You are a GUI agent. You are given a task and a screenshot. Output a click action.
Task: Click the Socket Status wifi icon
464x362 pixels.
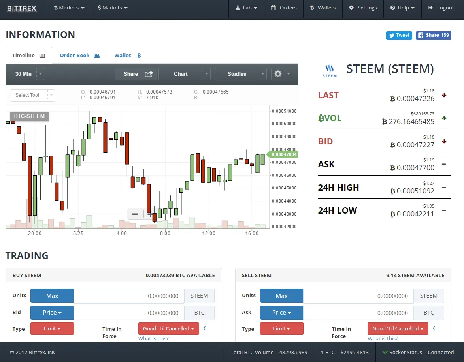tap(385, 352)
